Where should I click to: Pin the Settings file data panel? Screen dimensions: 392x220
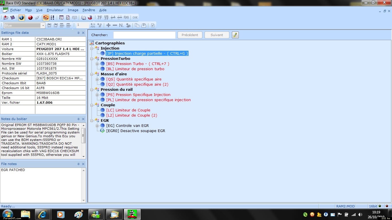pyautogui.click(x=78, y=33)
